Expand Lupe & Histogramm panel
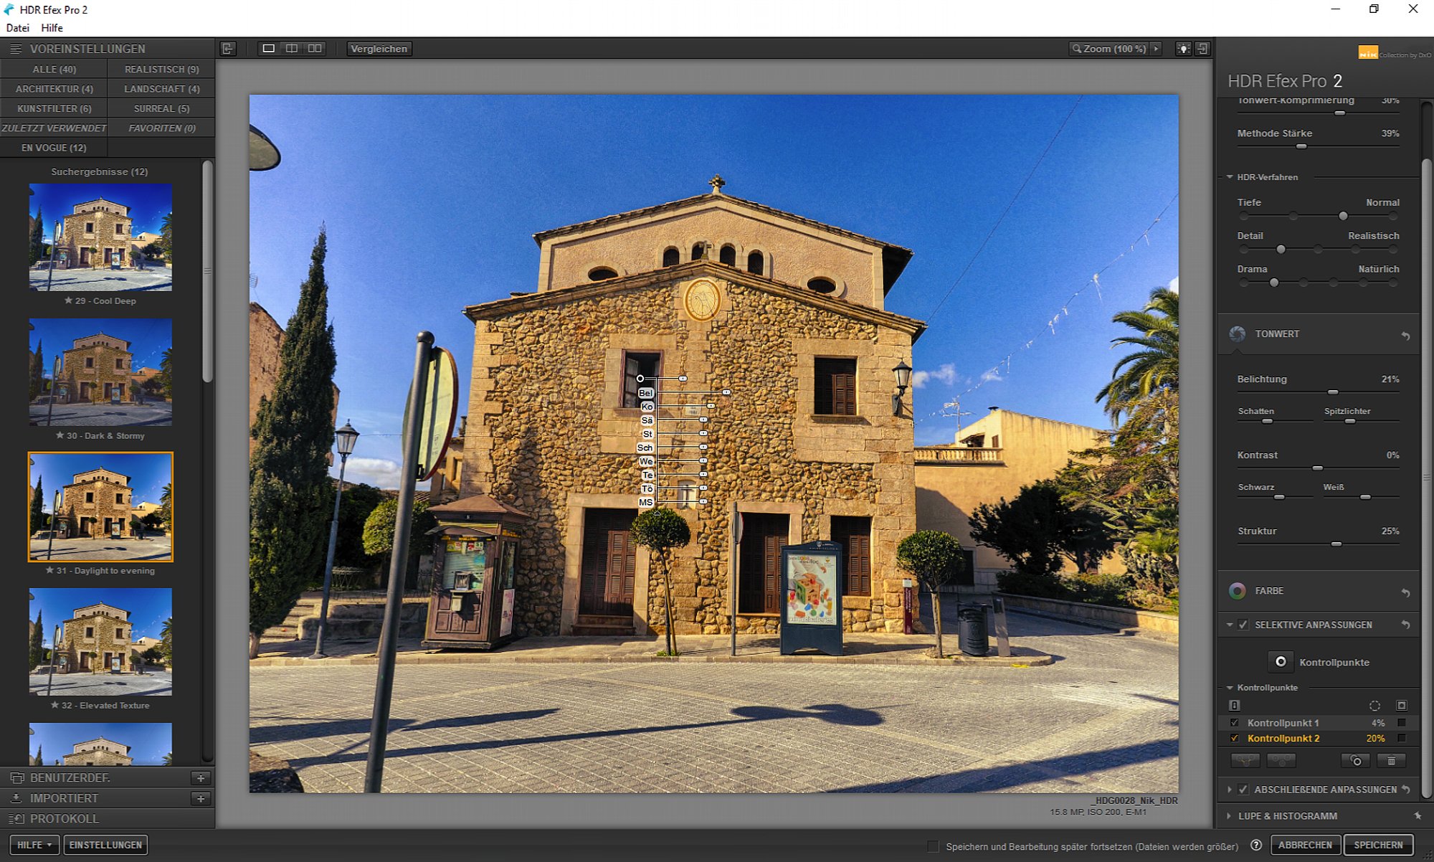 (1230, 816)
